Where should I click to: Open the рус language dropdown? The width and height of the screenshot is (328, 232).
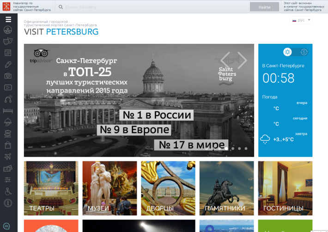tap(301, 20)
